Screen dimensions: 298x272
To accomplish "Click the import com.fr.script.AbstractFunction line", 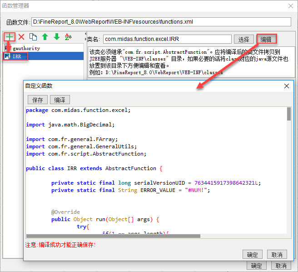I will coord(86,154).
